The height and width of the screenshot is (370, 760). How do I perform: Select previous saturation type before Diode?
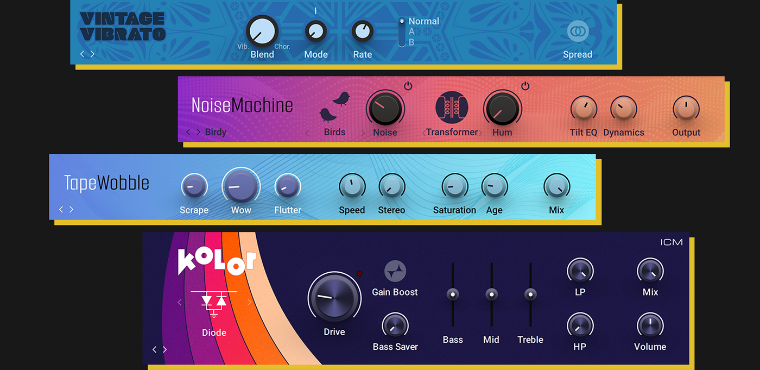[x=179, y=302]
